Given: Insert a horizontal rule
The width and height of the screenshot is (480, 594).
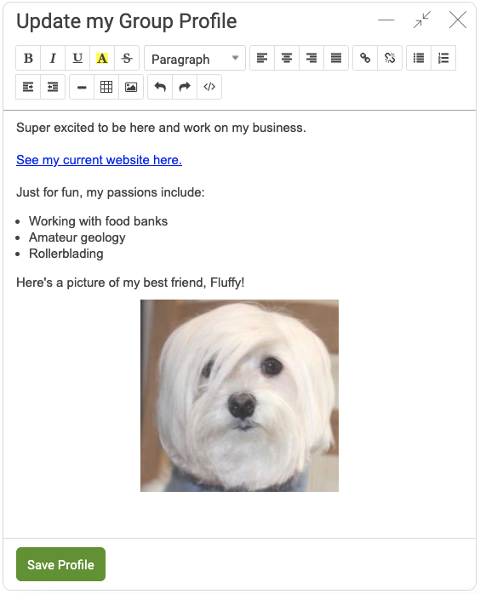Looking at the screenshot, I should [x=82, y=87].
